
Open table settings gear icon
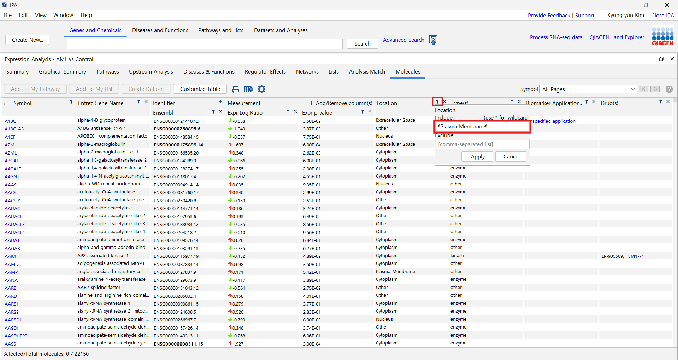[261, 89]
